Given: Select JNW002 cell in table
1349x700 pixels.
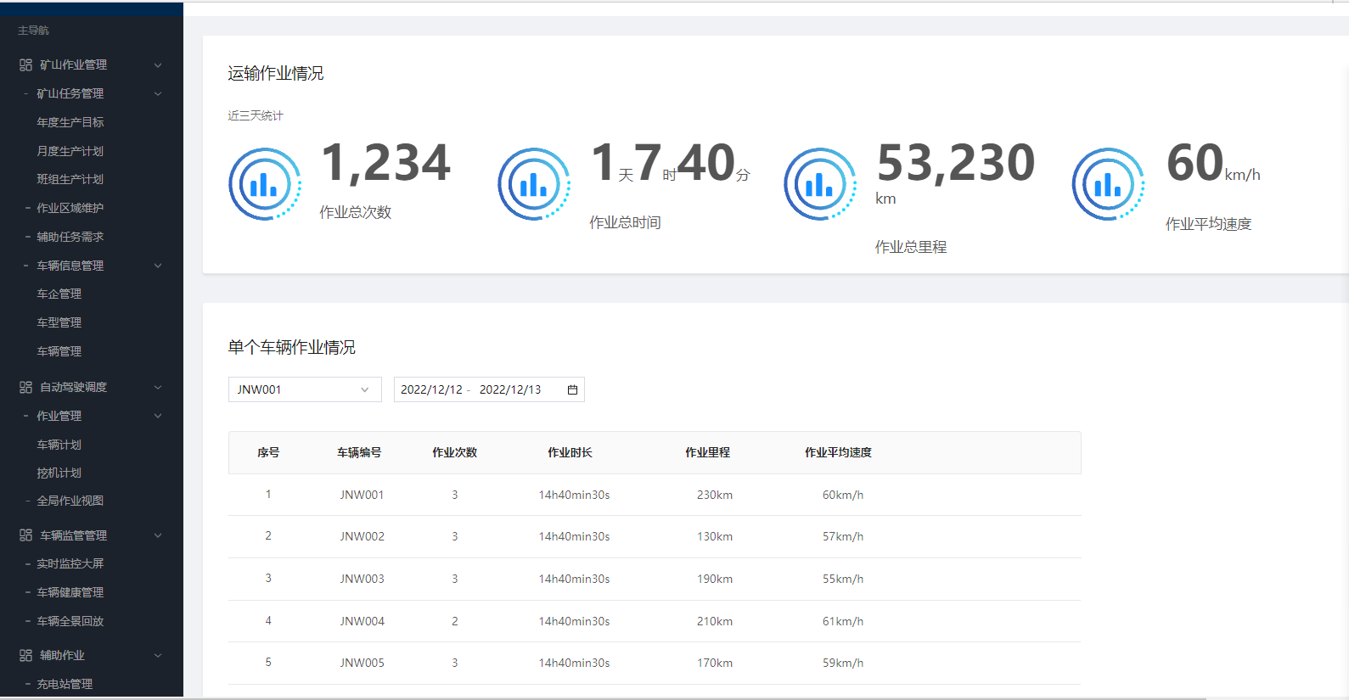Looking at the screenshot, I should click(363, 536).
